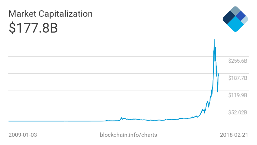Click the horizontal baseline axis under the chart

tap(118, 125)
